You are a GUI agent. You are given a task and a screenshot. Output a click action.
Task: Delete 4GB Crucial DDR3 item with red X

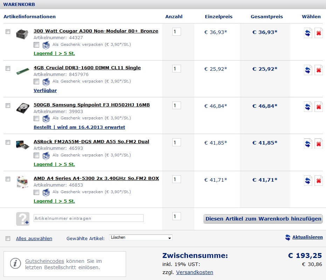(x=319, y=70)
